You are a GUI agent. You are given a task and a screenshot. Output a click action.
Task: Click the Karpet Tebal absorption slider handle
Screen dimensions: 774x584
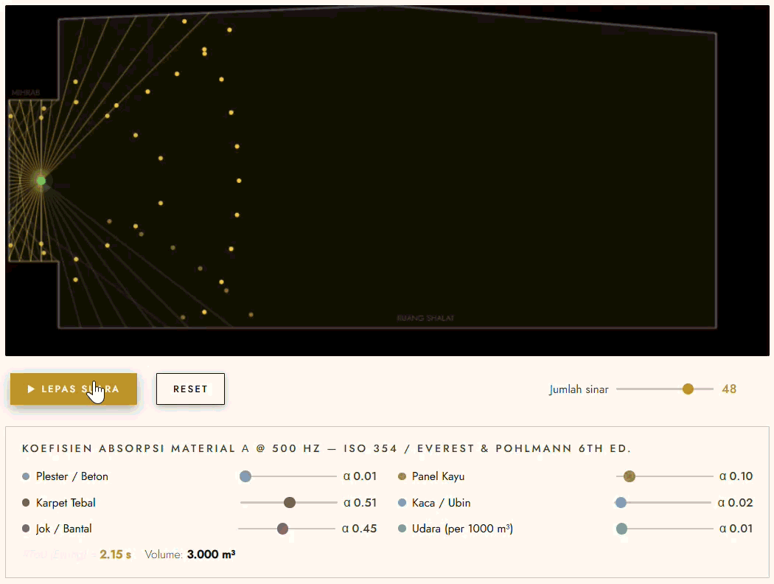click(290, 503)
